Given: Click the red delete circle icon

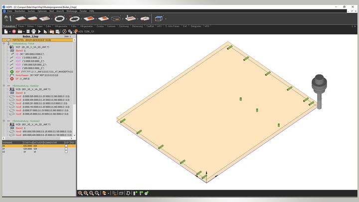Looking at the screenshot, I should (14, 31).
